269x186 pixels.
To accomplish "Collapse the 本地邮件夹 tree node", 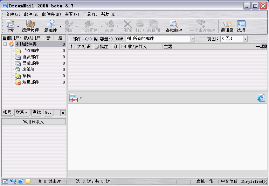I will tap(5, 44).
